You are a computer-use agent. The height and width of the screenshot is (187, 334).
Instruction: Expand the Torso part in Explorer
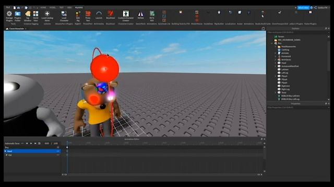coord(276,92)
